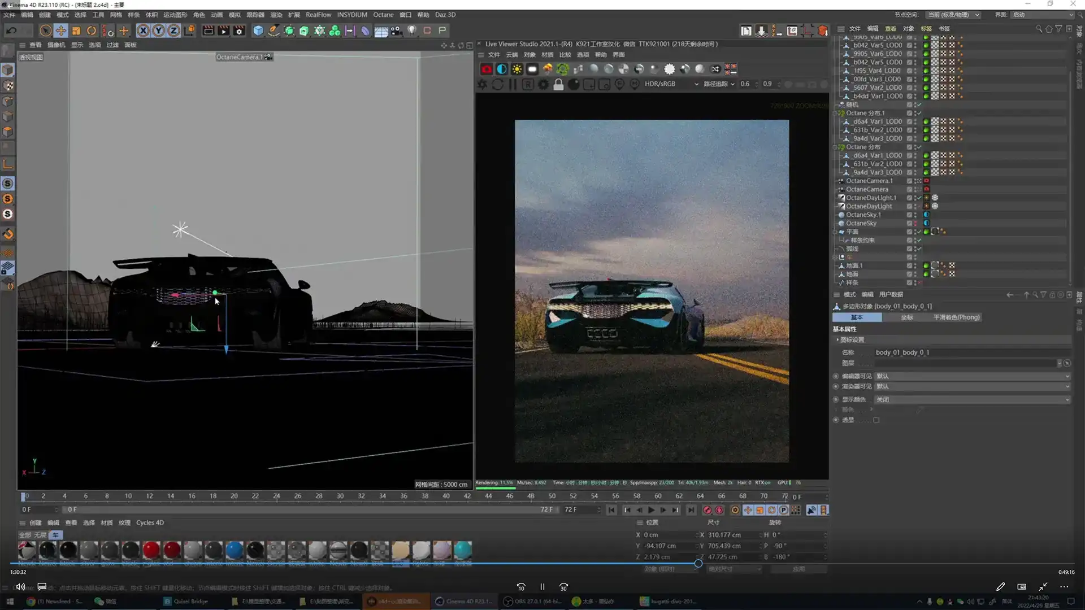The width and height of the screenshot is (1085, 610).
Task: Open the RealFlow menu
Action: click(x=318, y=15)
